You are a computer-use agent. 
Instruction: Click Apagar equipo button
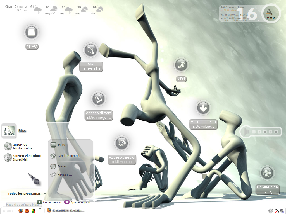[x=77, y=202]
